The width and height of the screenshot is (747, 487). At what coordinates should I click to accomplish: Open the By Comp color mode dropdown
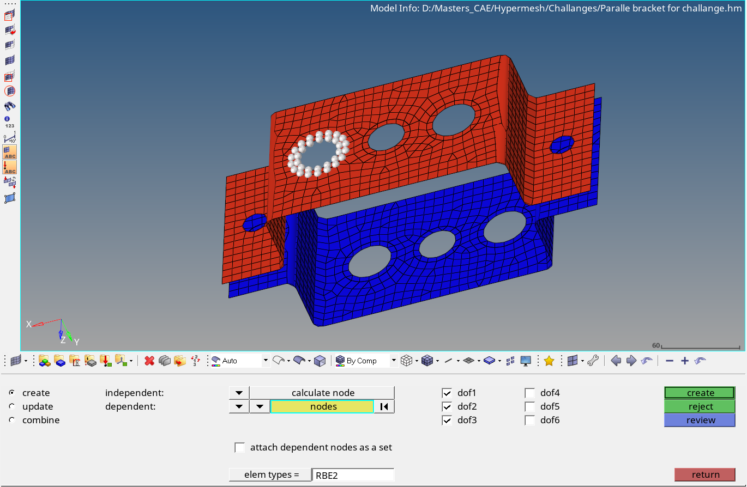(x=394, y=361)
